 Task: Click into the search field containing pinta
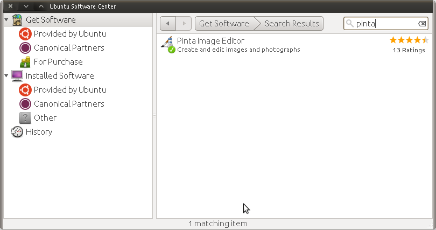coord(386,24)
